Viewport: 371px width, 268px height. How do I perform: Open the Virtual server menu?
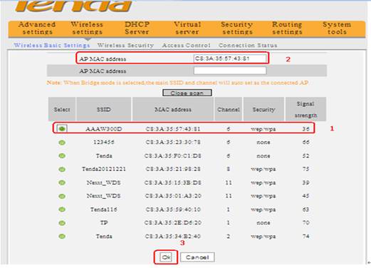(x=187, y=28)
